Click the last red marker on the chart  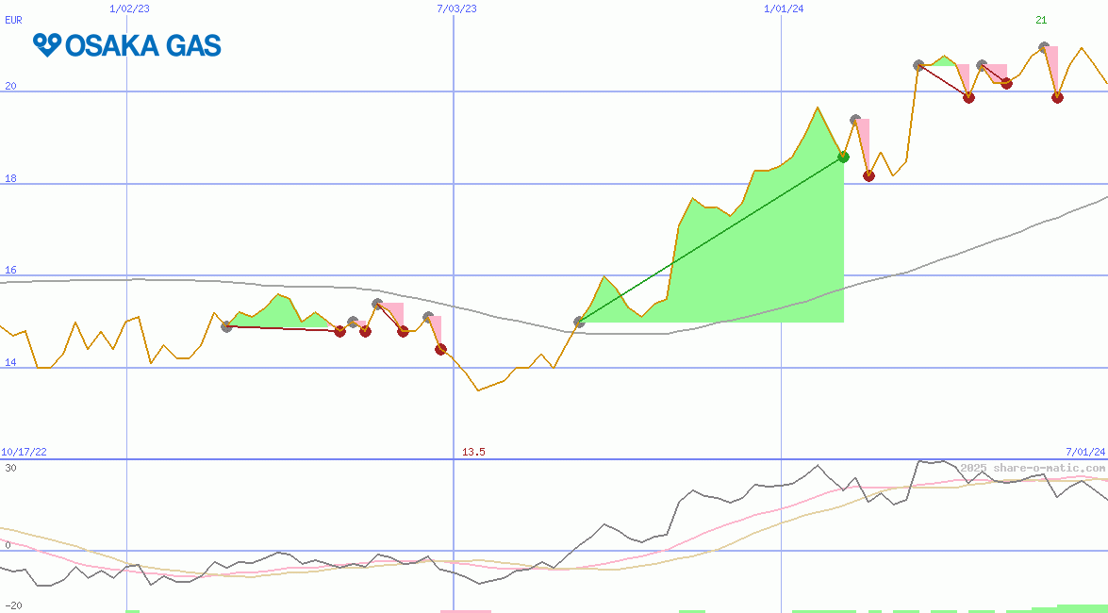(x=1057, y=97)
